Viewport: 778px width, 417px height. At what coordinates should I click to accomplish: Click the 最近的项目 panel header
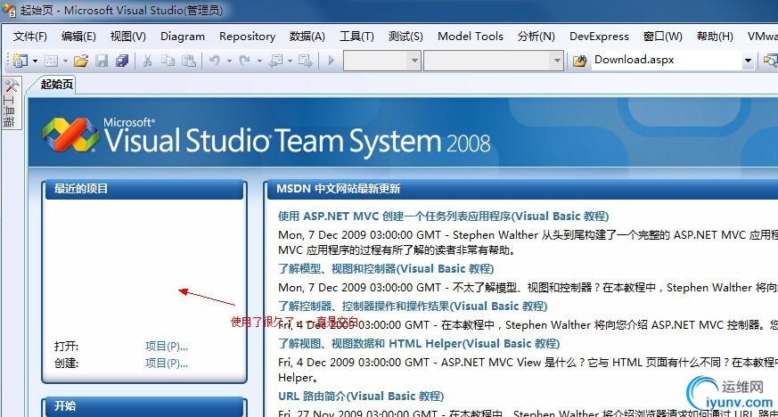click(143, 189)
